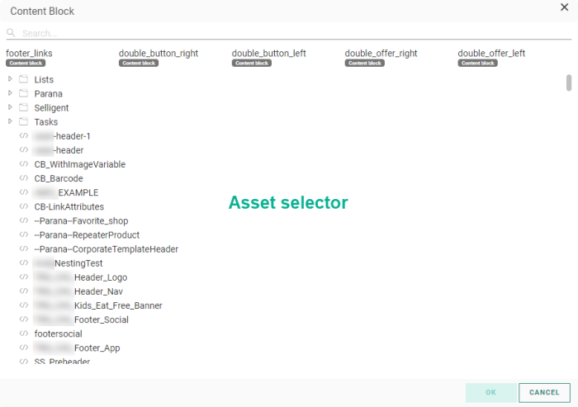
Task: Expand the Parana folder arrow
Action: coord(10,94)
